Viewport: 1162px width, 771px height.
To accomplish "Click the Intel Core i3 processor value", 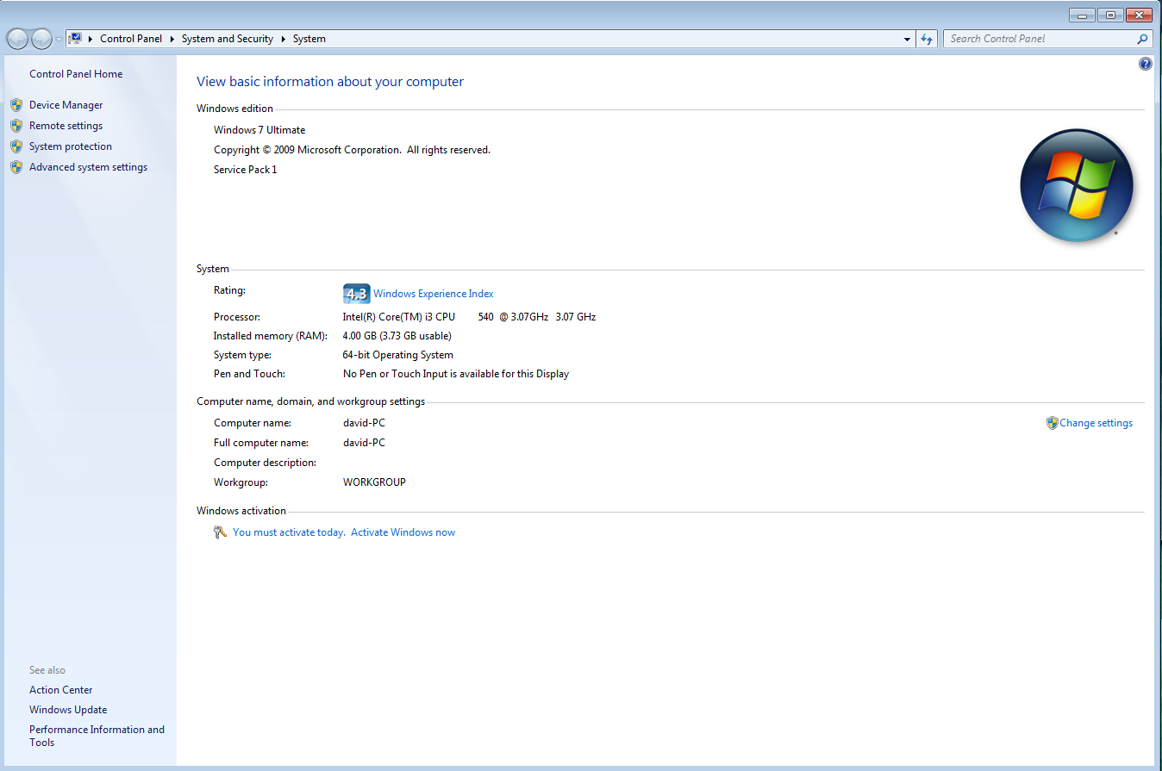I will pyautogui.click(x=469, y=317).
